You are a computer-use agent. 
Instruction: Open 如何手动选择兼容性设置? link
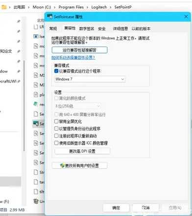click(x=73, y=57)
